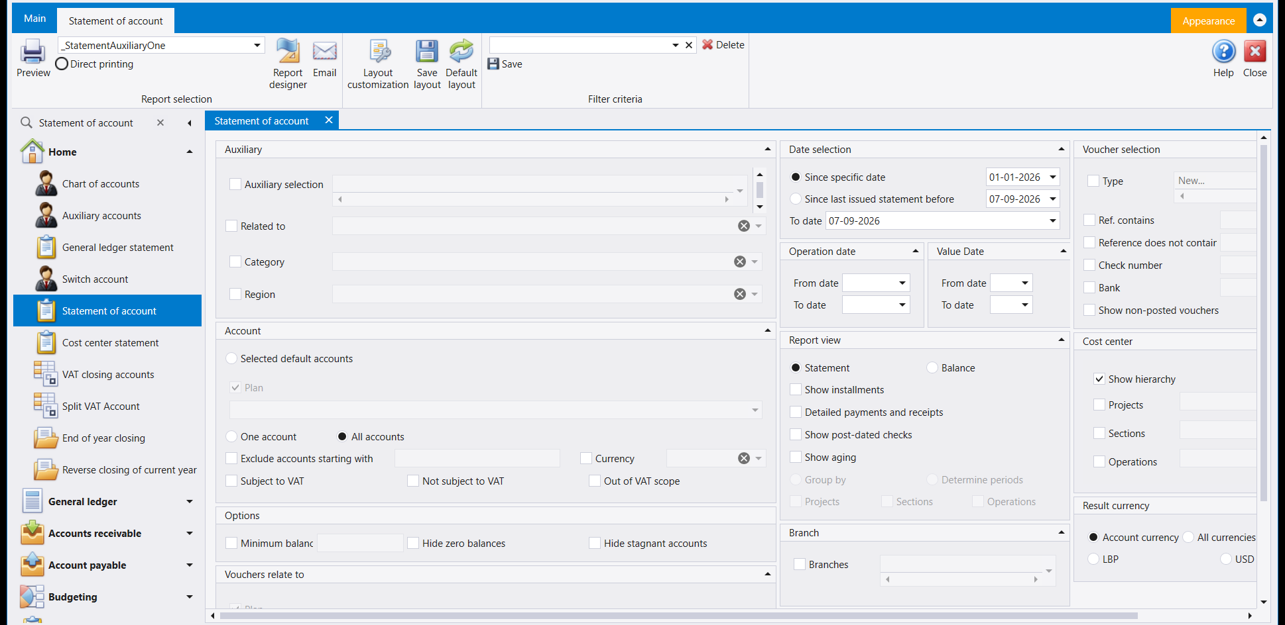Open Chart of accounts in sidebar
Image resolution: width=1285 pixels, height=625 pixels.
[x=107, y=184]
